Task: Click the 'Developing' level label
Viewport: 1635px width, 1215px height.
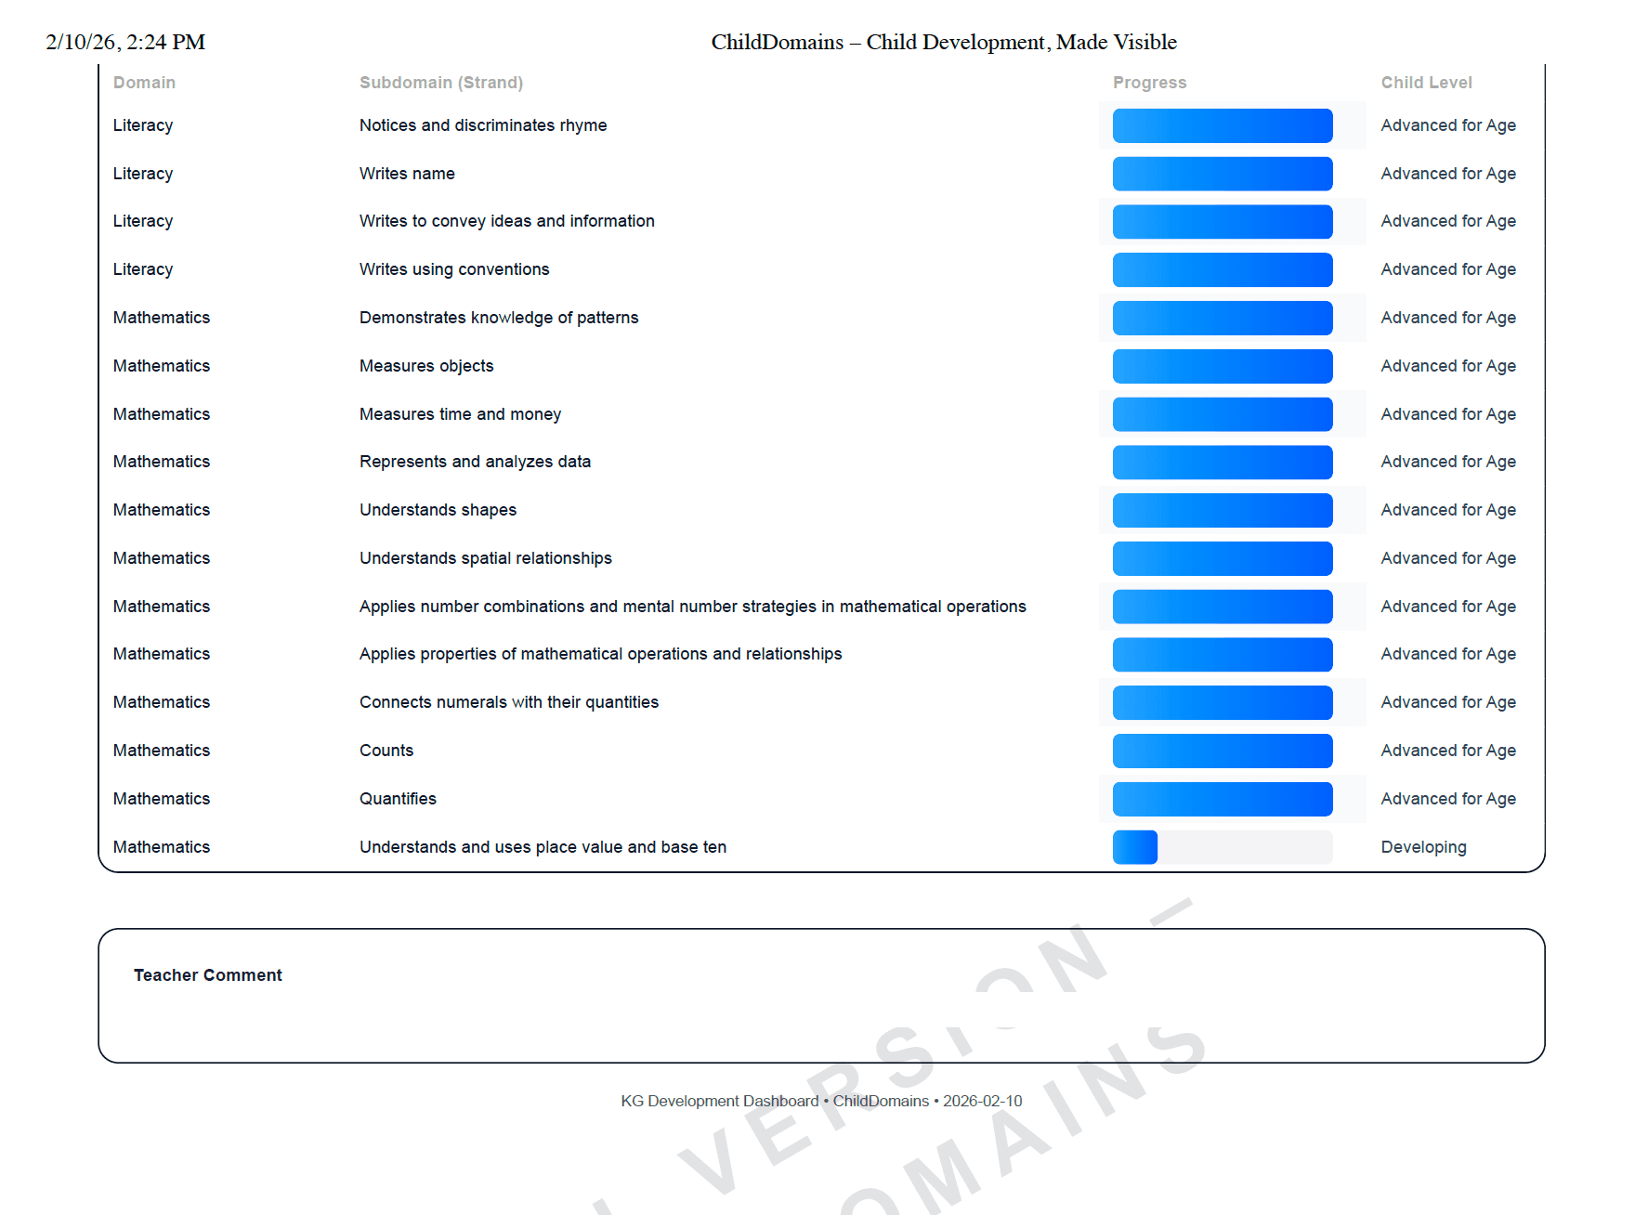Action: 1423,847
